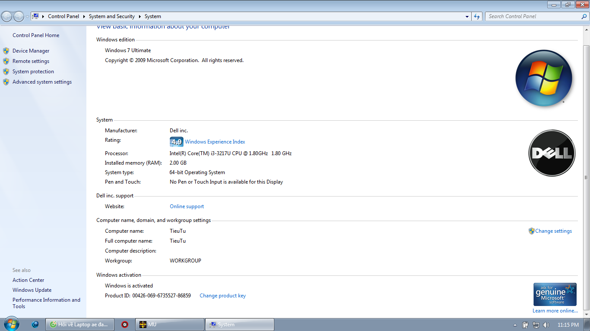
Task: Open Remote settings
Action: tap(31, 61)
